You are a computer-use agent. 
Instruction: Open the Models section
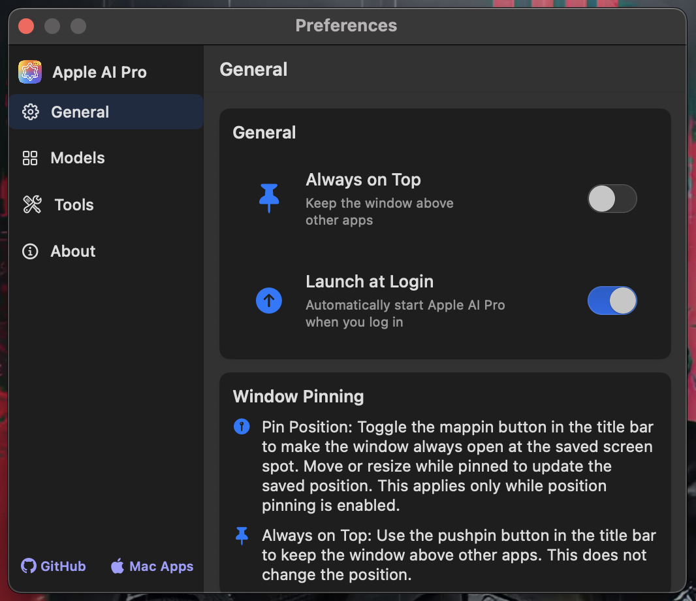click(77, 158)
